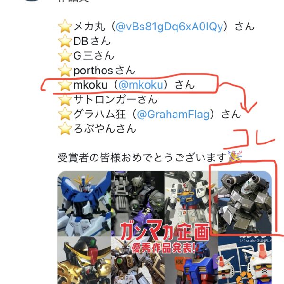Open the blue winged Gundam photo
The height and width of the screenshot is (284, 284).
coord(84,204)
